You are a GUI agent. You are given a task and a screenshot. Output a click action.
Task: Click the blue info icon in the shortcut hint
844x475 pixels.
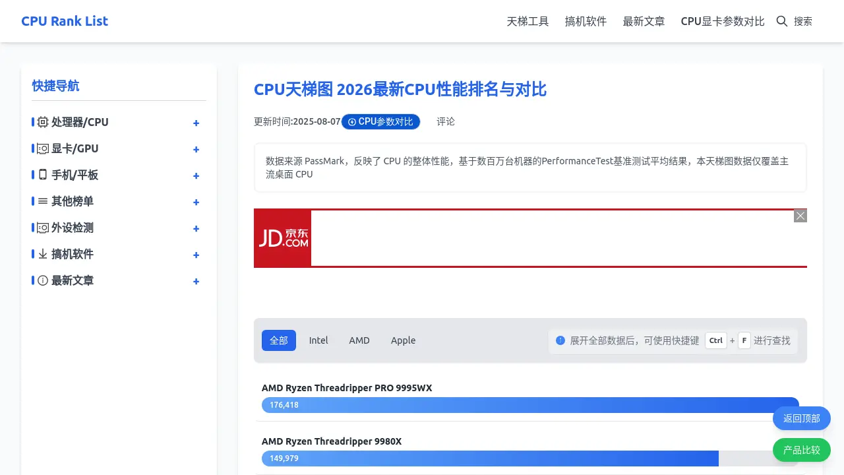pyautogui.click(x=560, y=340)
